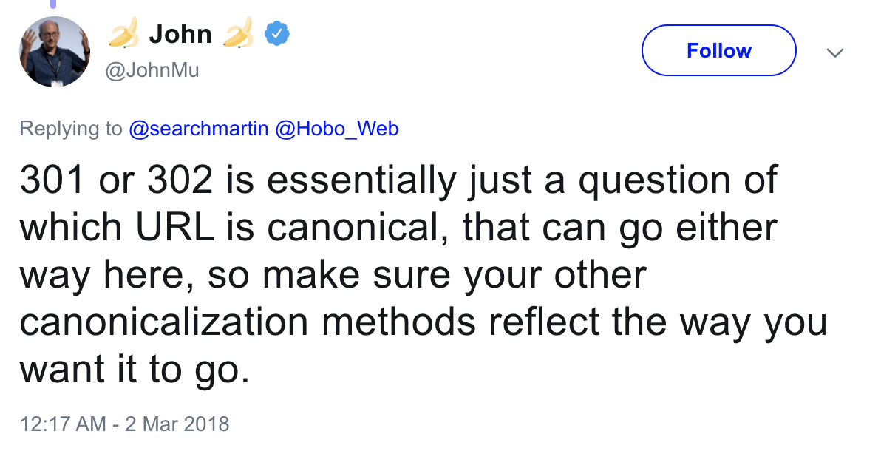Open the @searchmartin profile link
Screen dimensions: 881x451
coord(199,128)
